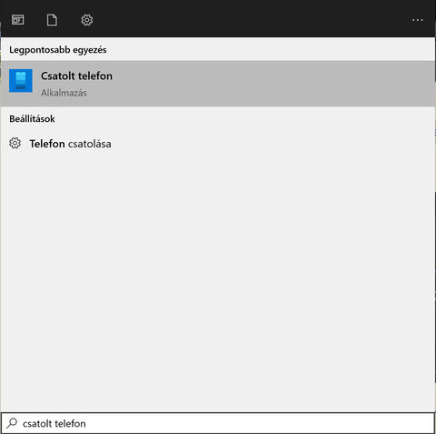Click the search magnifier icon
This screenshot has height=434, width=436.
[x=12, y=423]
